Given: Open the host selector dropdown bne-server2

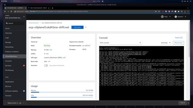Looking at the screenshot, I should pos(14,17).
